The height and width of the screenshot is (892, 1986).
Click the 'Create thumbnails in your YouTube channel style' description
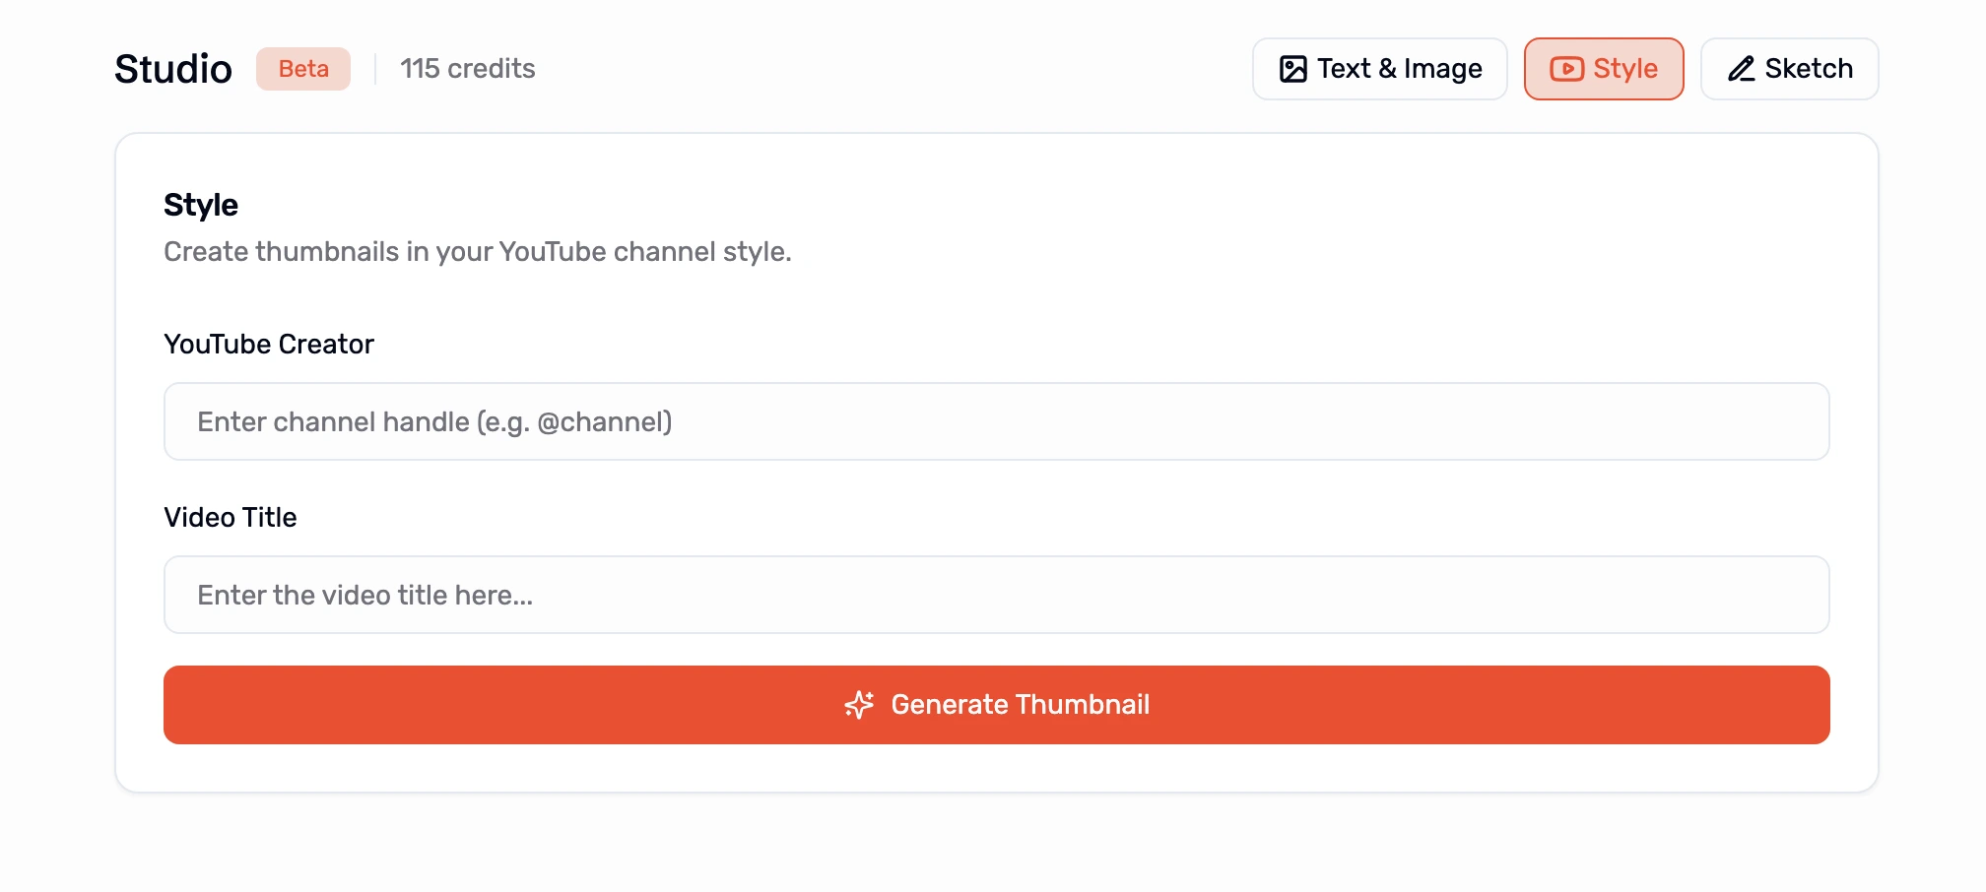[478, 252]
